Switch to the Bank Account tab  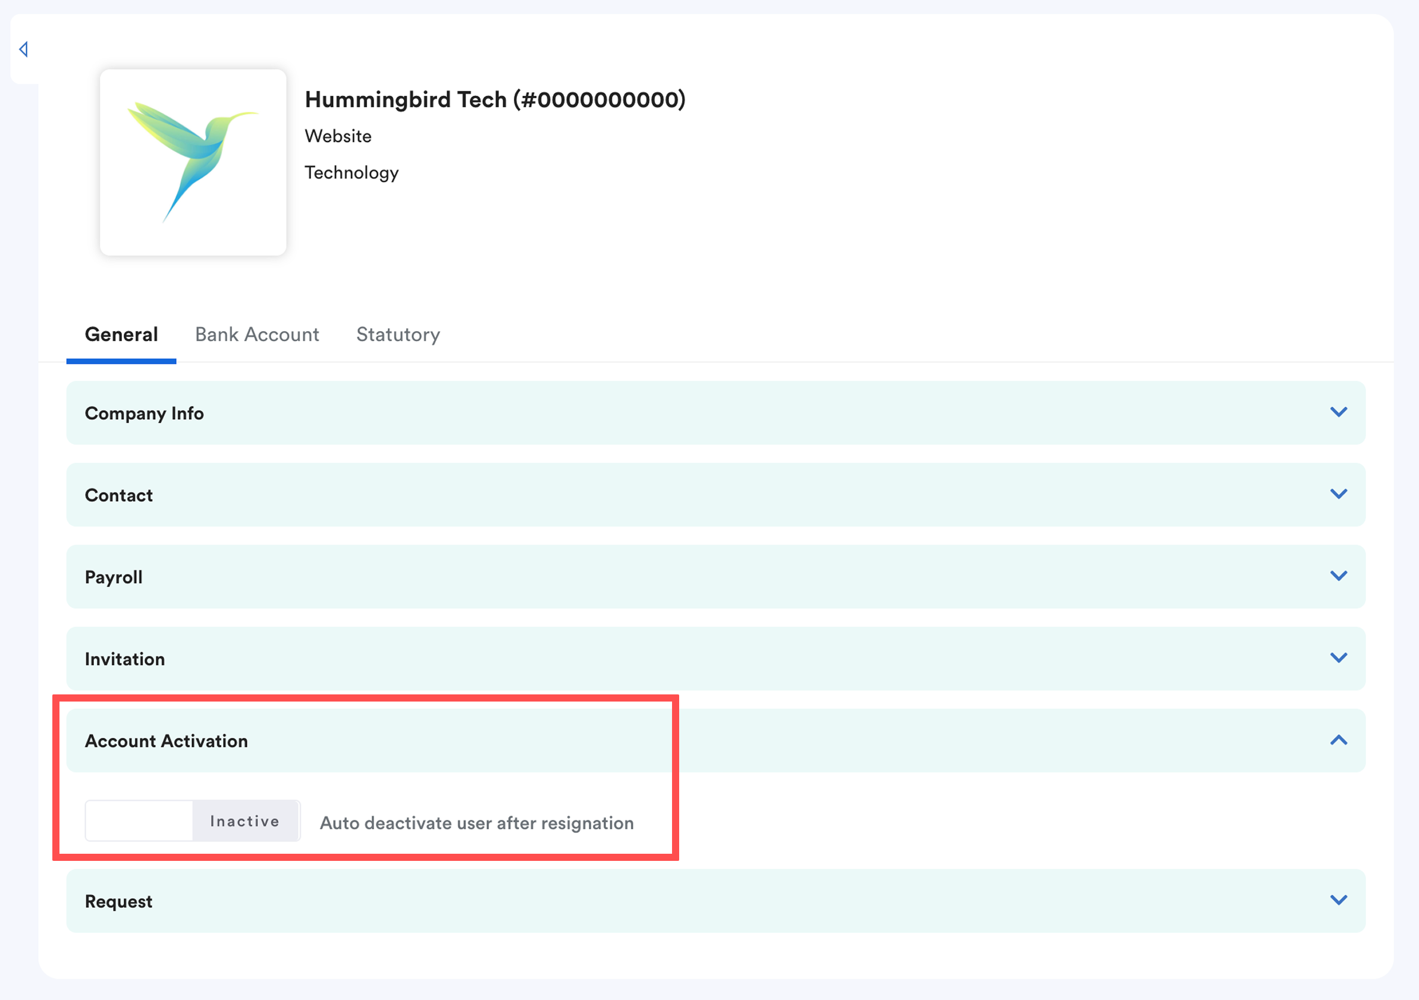click(x=257, y=334)
